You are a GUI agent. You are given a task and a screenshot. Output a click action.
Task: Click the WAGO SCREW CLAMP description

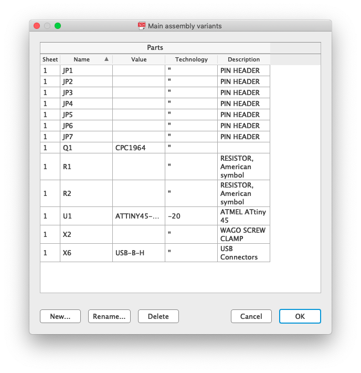(x=244, y=234)
